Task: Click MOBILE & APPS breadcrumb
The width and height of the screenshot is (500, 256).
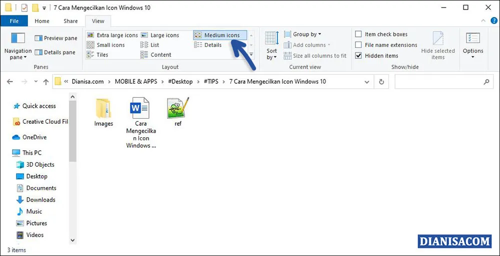Action: [136, 81]
